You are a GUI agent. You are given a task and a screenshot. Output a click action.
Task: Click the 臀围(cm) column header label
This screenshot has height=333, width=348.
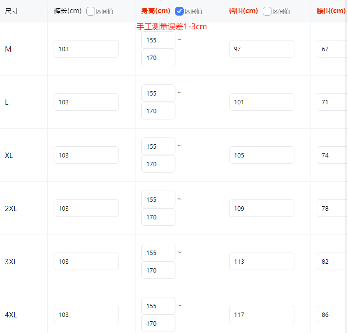(244, 11)
